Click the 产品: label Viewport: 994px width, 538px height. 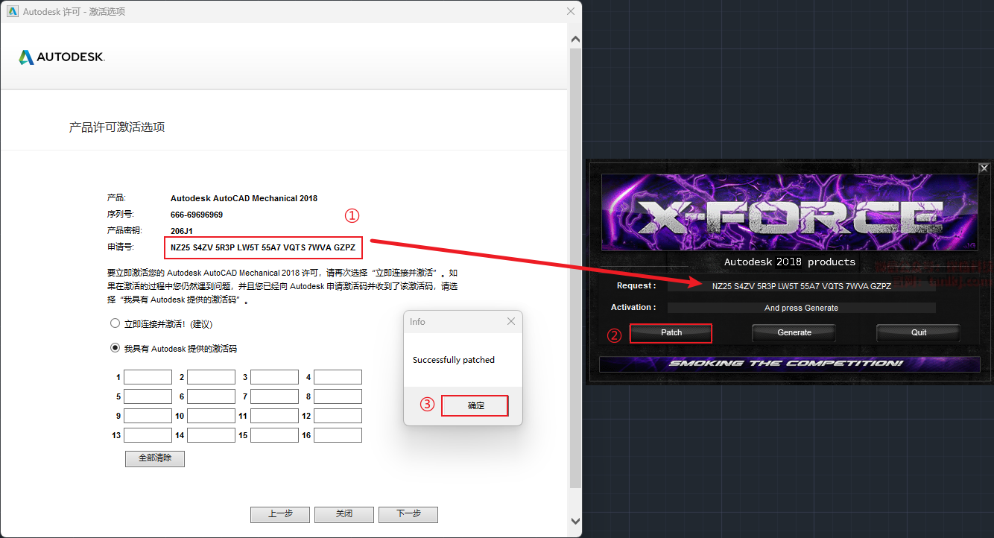click(117, 198)
